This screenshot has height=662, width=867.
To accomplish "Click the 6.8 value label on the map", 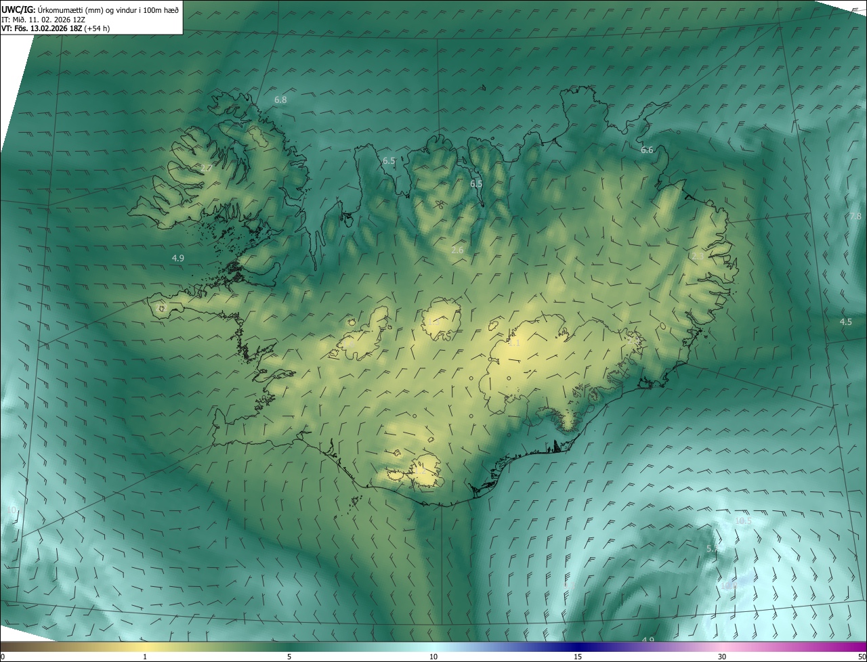I will click(x=280, y=100).
